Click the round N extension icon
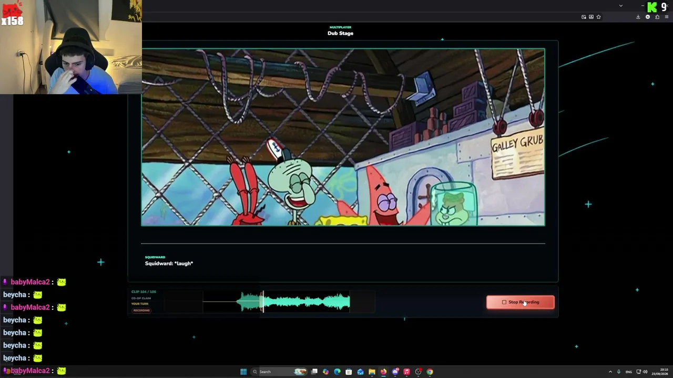The height and width of the screenshot is (378, 673). tap(648, 17)
